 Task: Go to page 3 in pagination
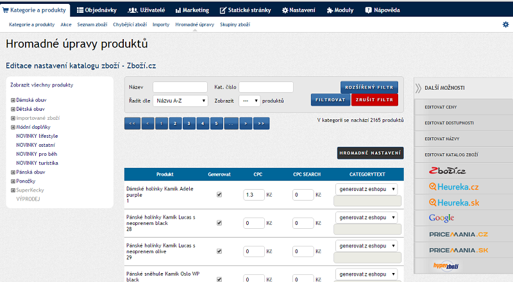click(189, 122)
